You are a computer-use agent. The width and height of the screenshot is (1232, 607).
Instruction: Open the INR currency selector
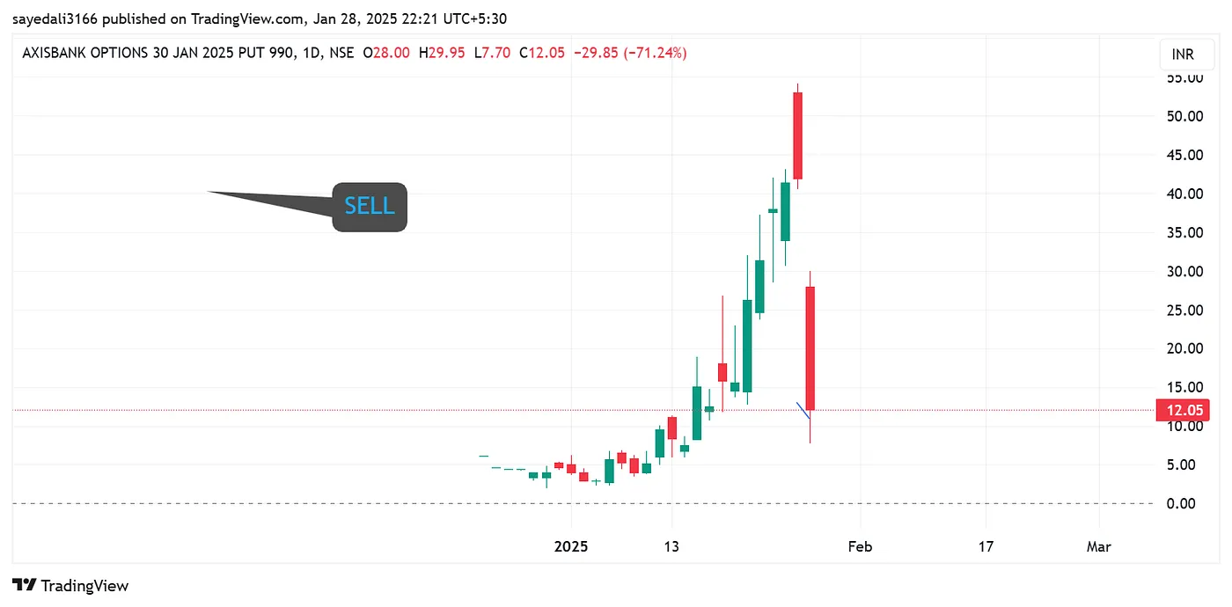1183,55
